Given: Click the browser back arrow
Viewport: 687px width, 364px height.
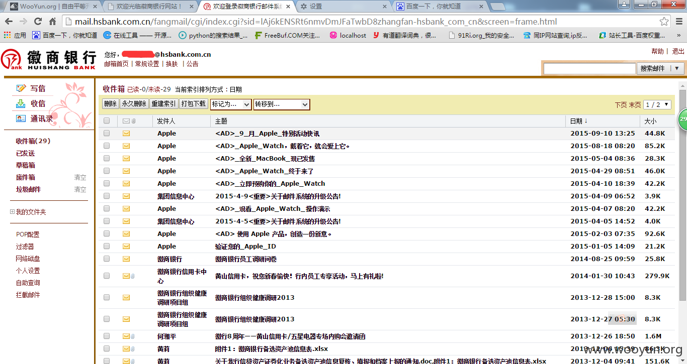Looking at the screenshot, I should click(9, 22).
